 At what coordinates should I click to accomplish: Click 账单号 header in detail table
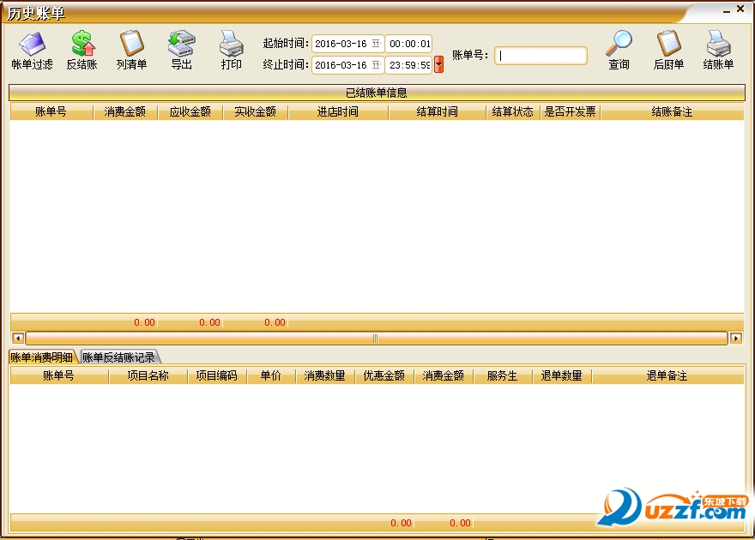point(58,375)
